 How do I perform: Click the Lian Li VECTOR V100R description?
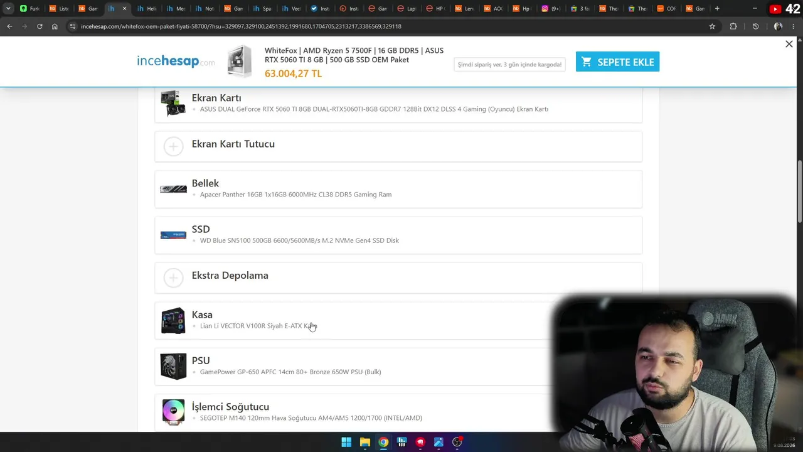(x=258, y=326)
